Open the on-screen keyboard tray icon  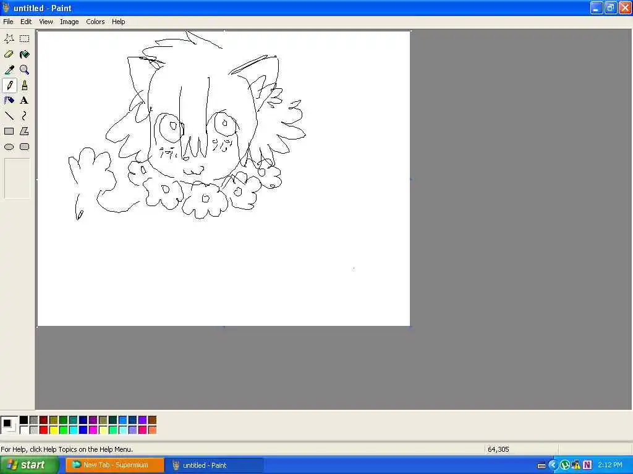542,465
